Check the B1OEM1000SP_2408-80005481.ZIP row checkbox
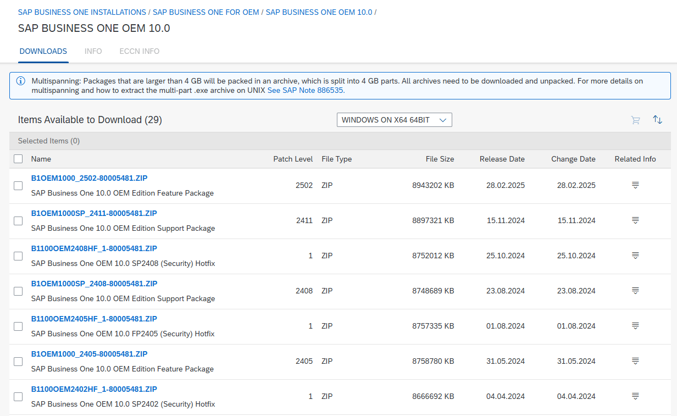 coord(18,291)
